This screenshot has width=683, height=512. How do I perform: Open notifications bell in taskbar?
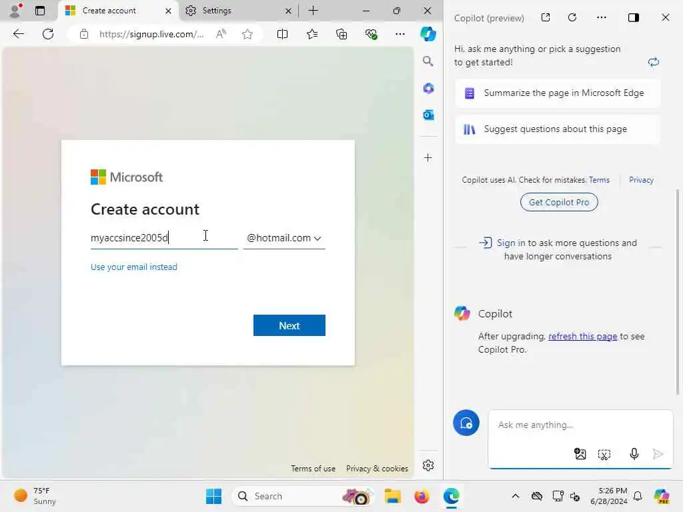(638, 496)
